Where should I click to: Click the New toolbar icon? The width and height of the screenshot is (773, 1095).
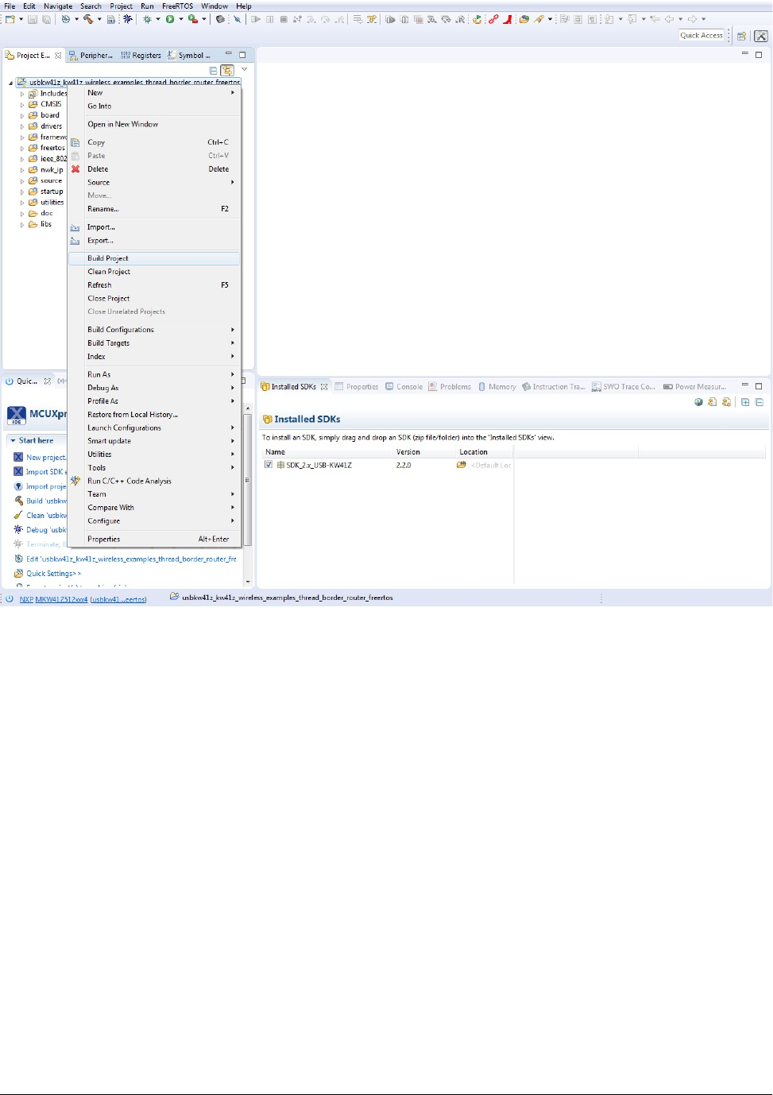[10, 19]
